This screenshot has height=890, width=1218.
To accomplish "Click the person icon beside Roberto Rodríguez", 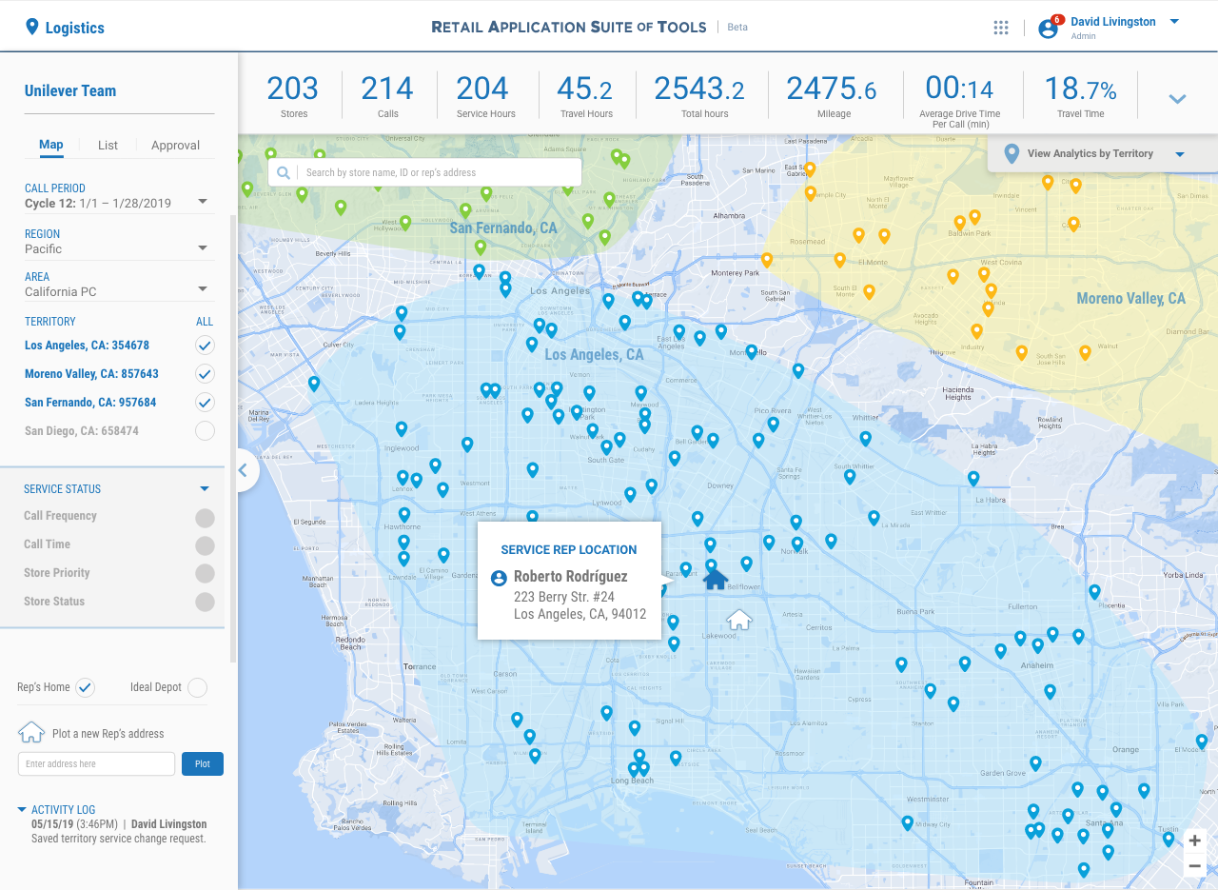I will pyautogui.click(x=499, y=578).
